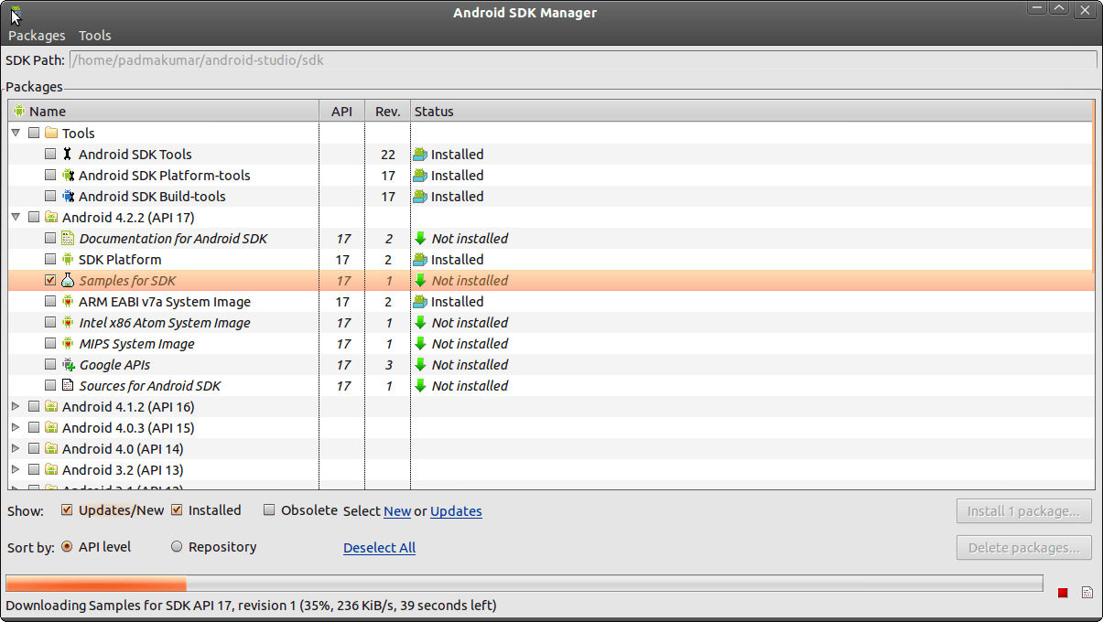Image resolution: width=1103 pixels, height=622 pixels.
Task: Click the Android SDK Tools wrench icon
Action: point(67,155)
